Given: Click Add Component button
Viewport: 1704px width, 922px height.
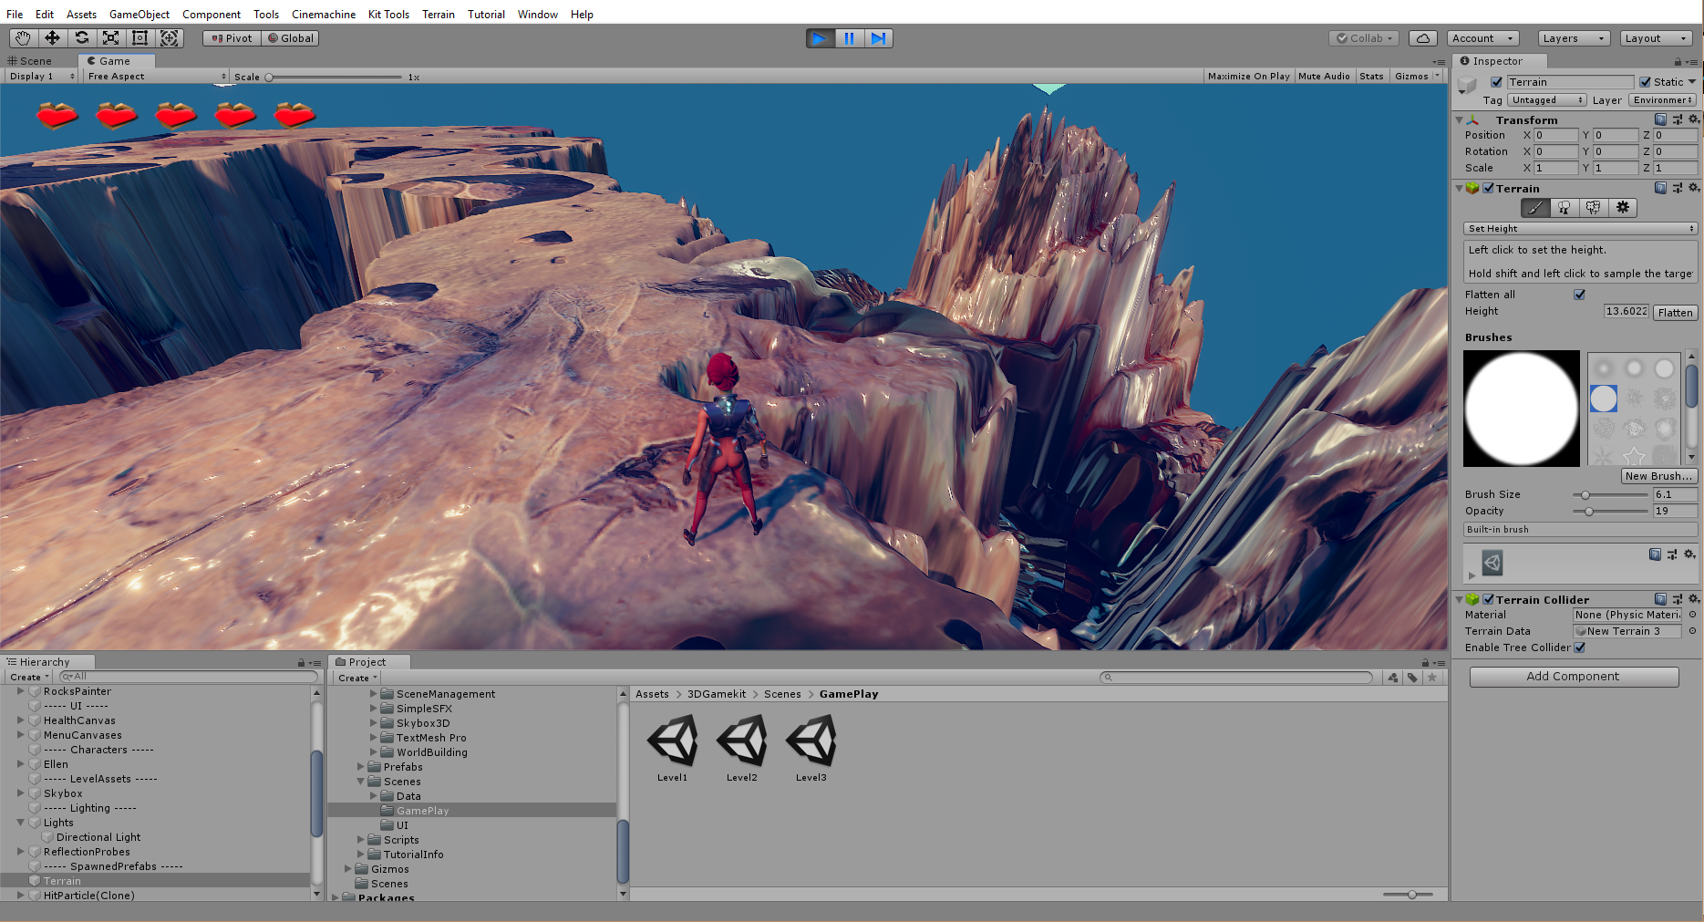Looking at the screenshot, I should click(x=1574, y=677).
